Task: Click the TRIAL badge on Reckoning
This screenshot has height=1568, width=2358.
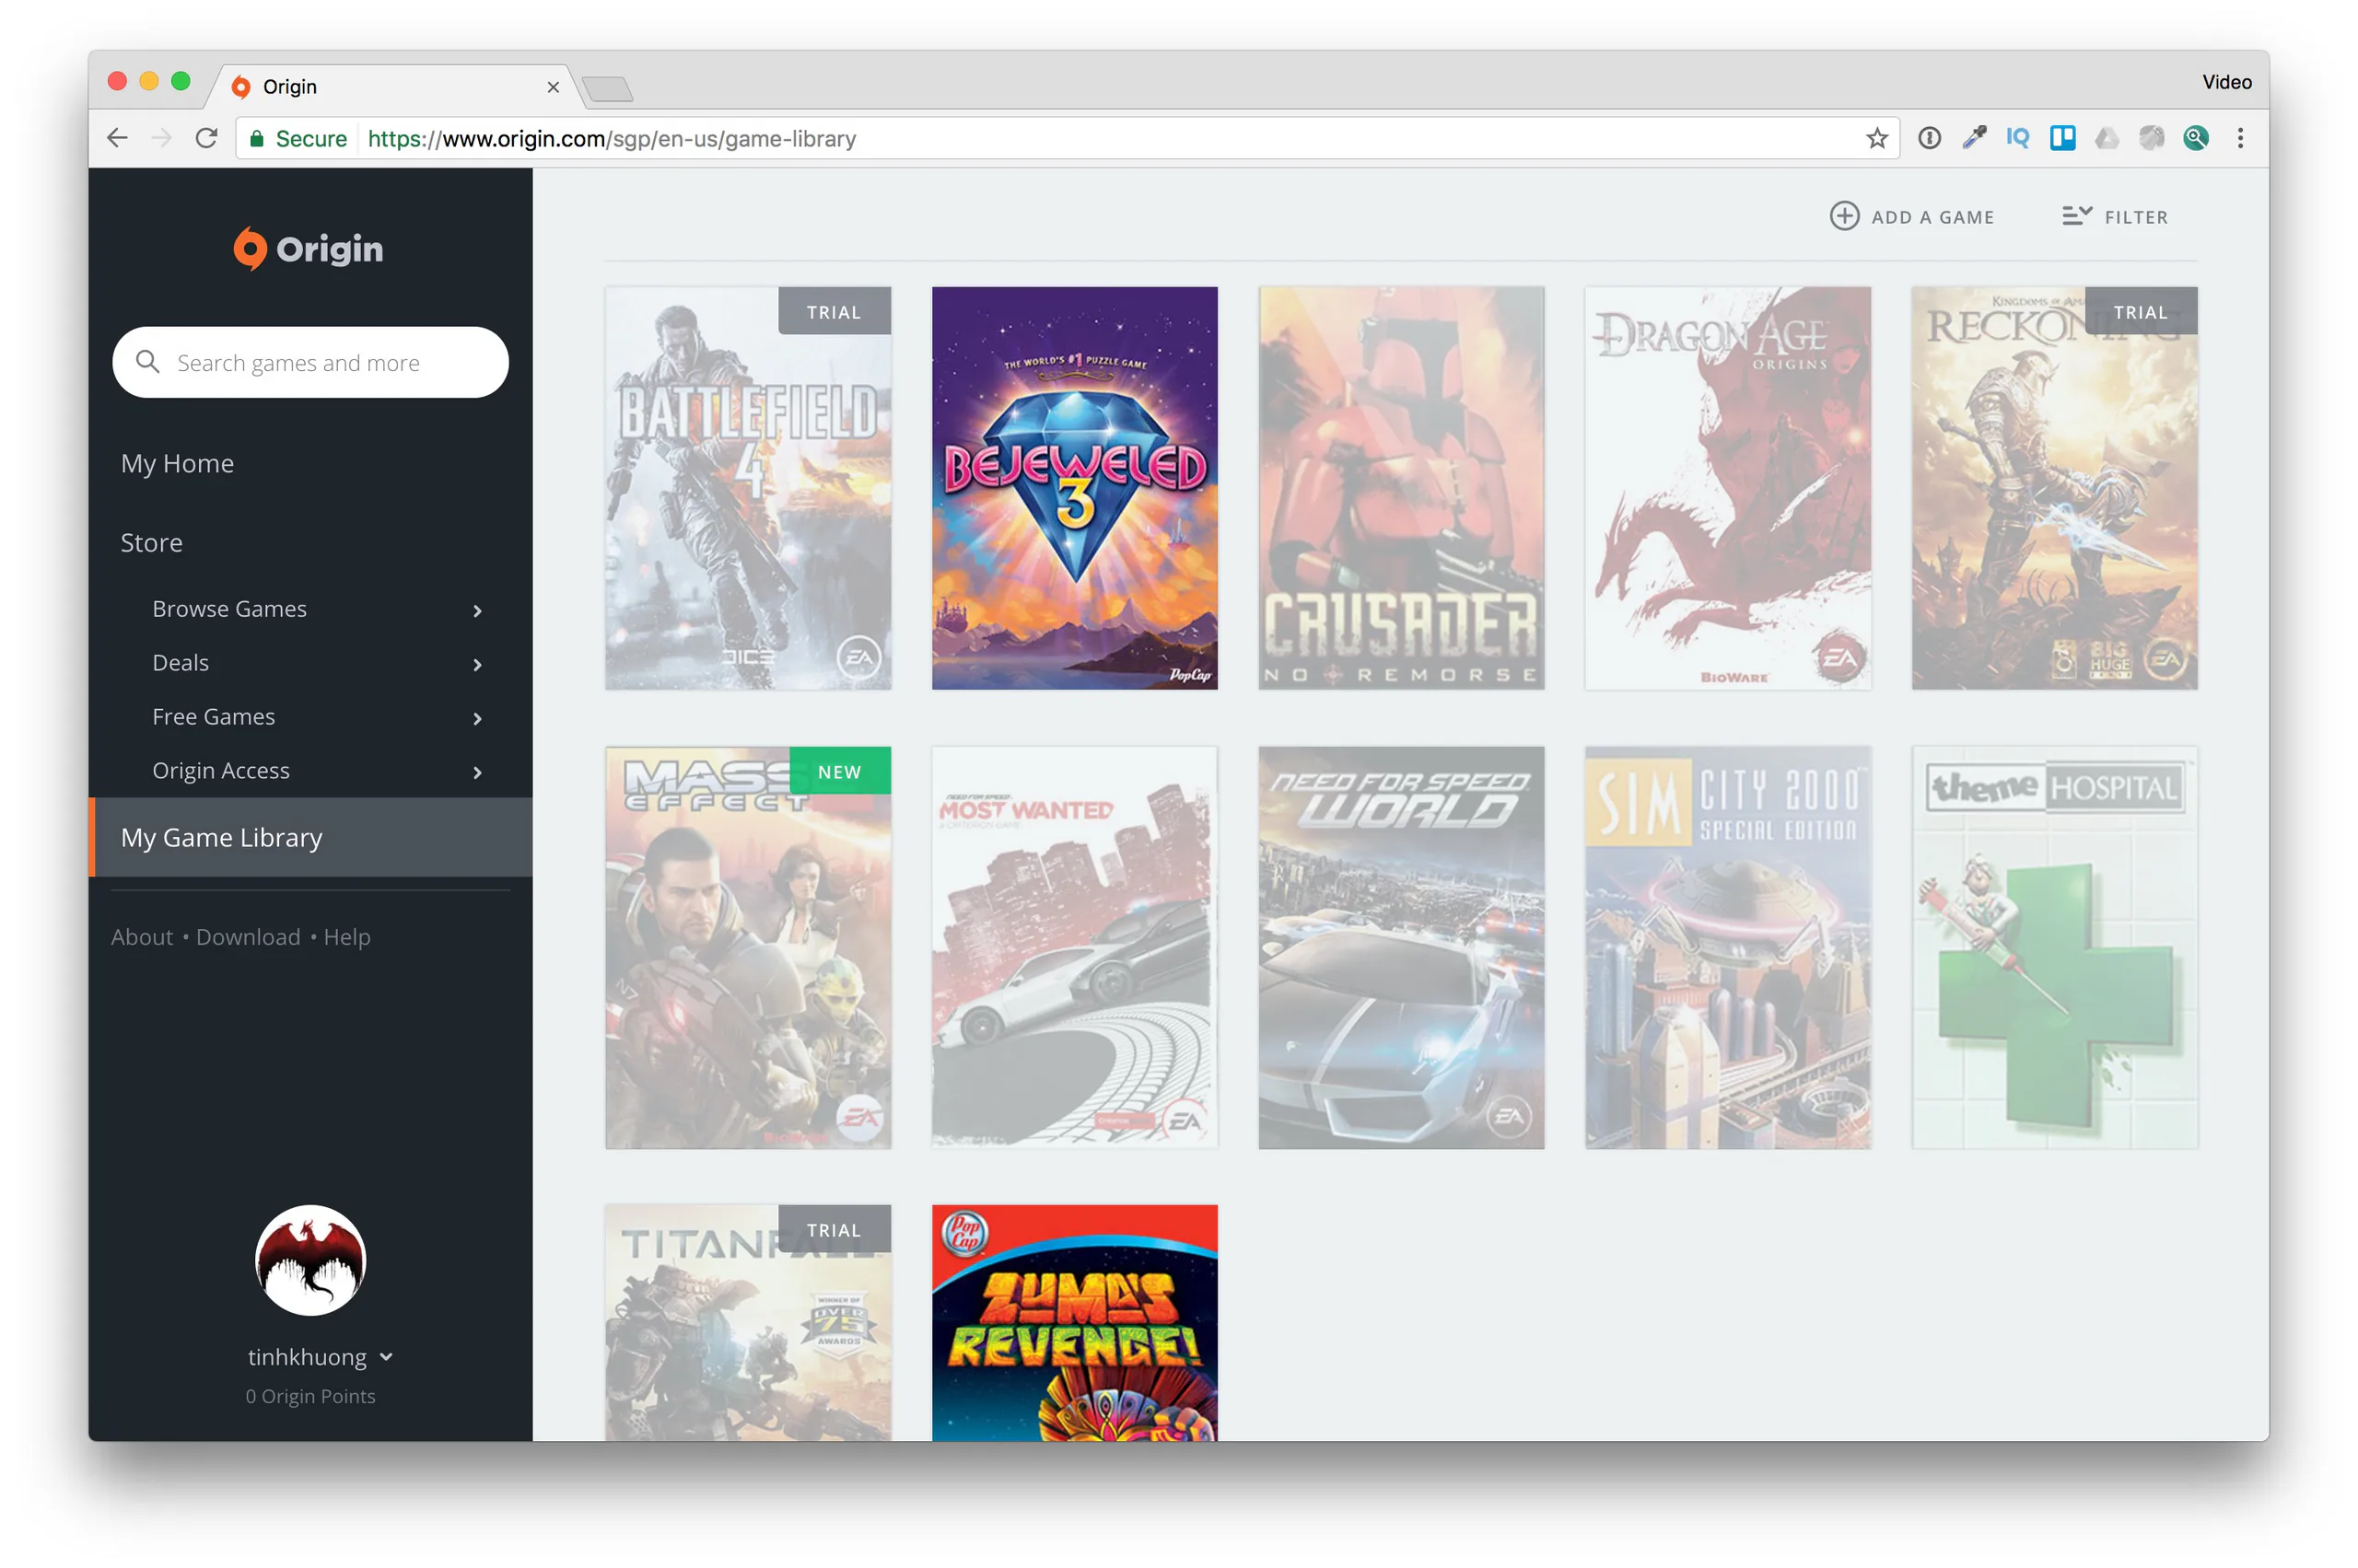Action: coord(2141,311)
